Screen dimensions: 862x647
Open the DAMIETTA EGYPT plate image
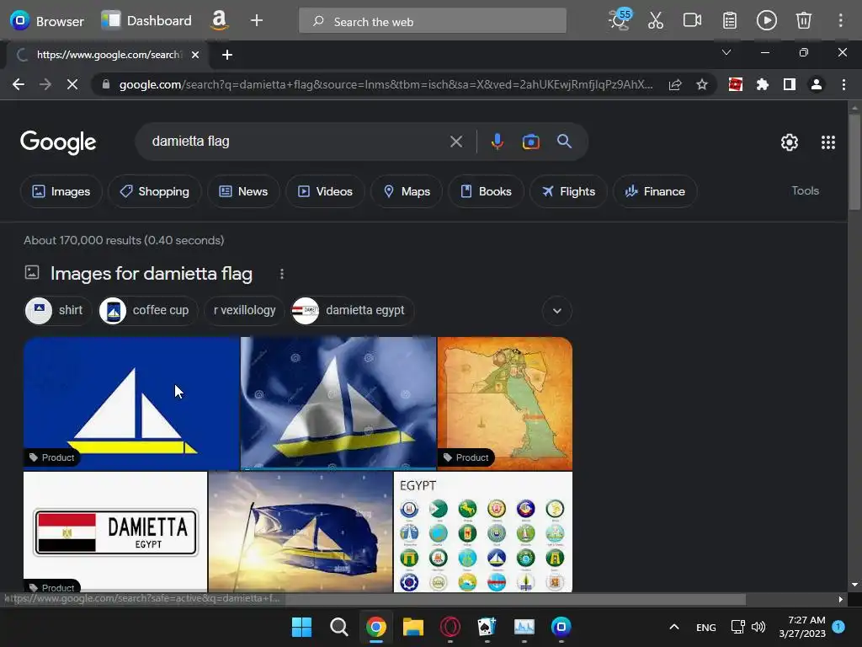pos(115,532)
